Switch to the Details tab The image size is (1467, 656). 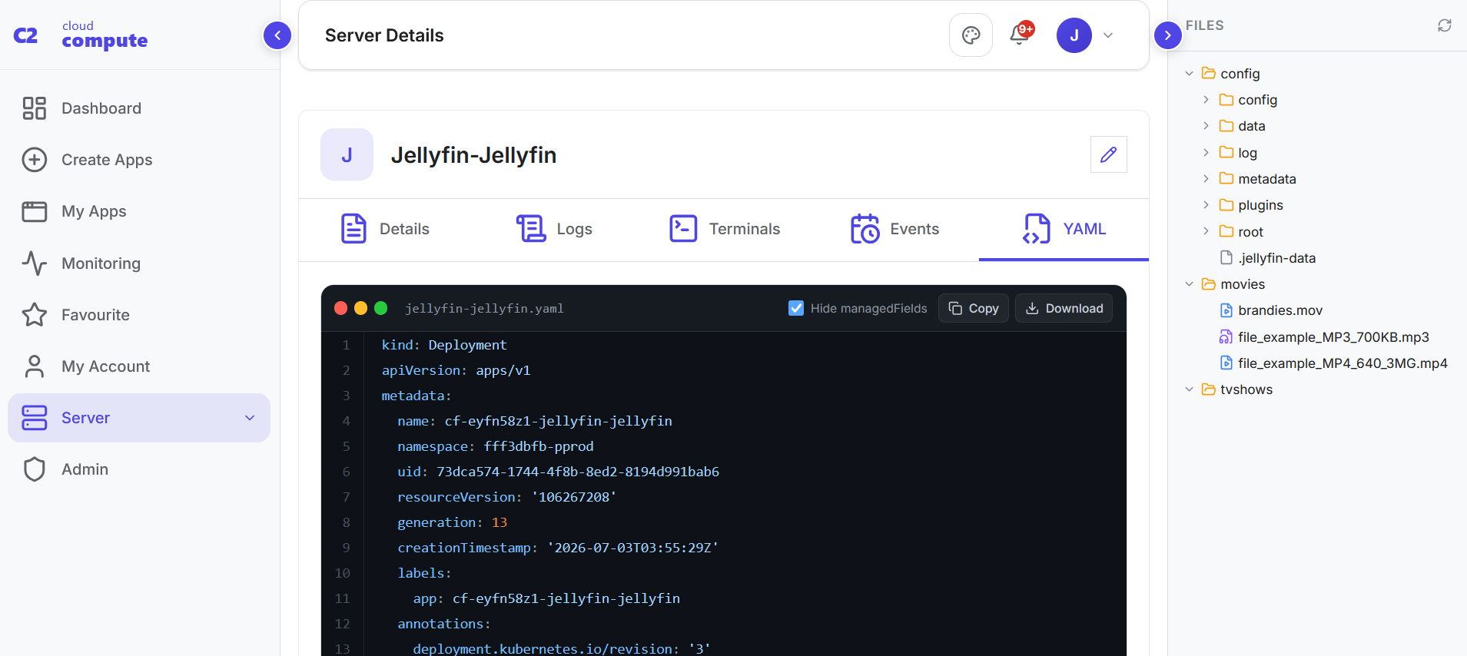384,229
